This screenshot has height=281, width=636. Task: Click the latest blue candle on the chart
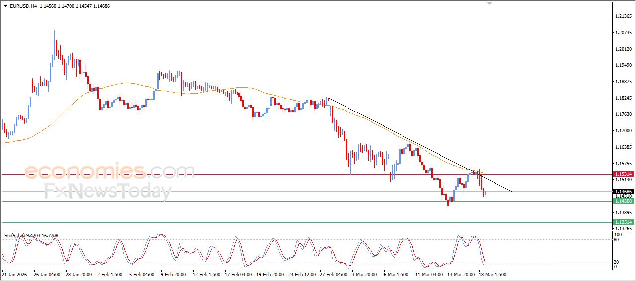[x=485, y=193]
